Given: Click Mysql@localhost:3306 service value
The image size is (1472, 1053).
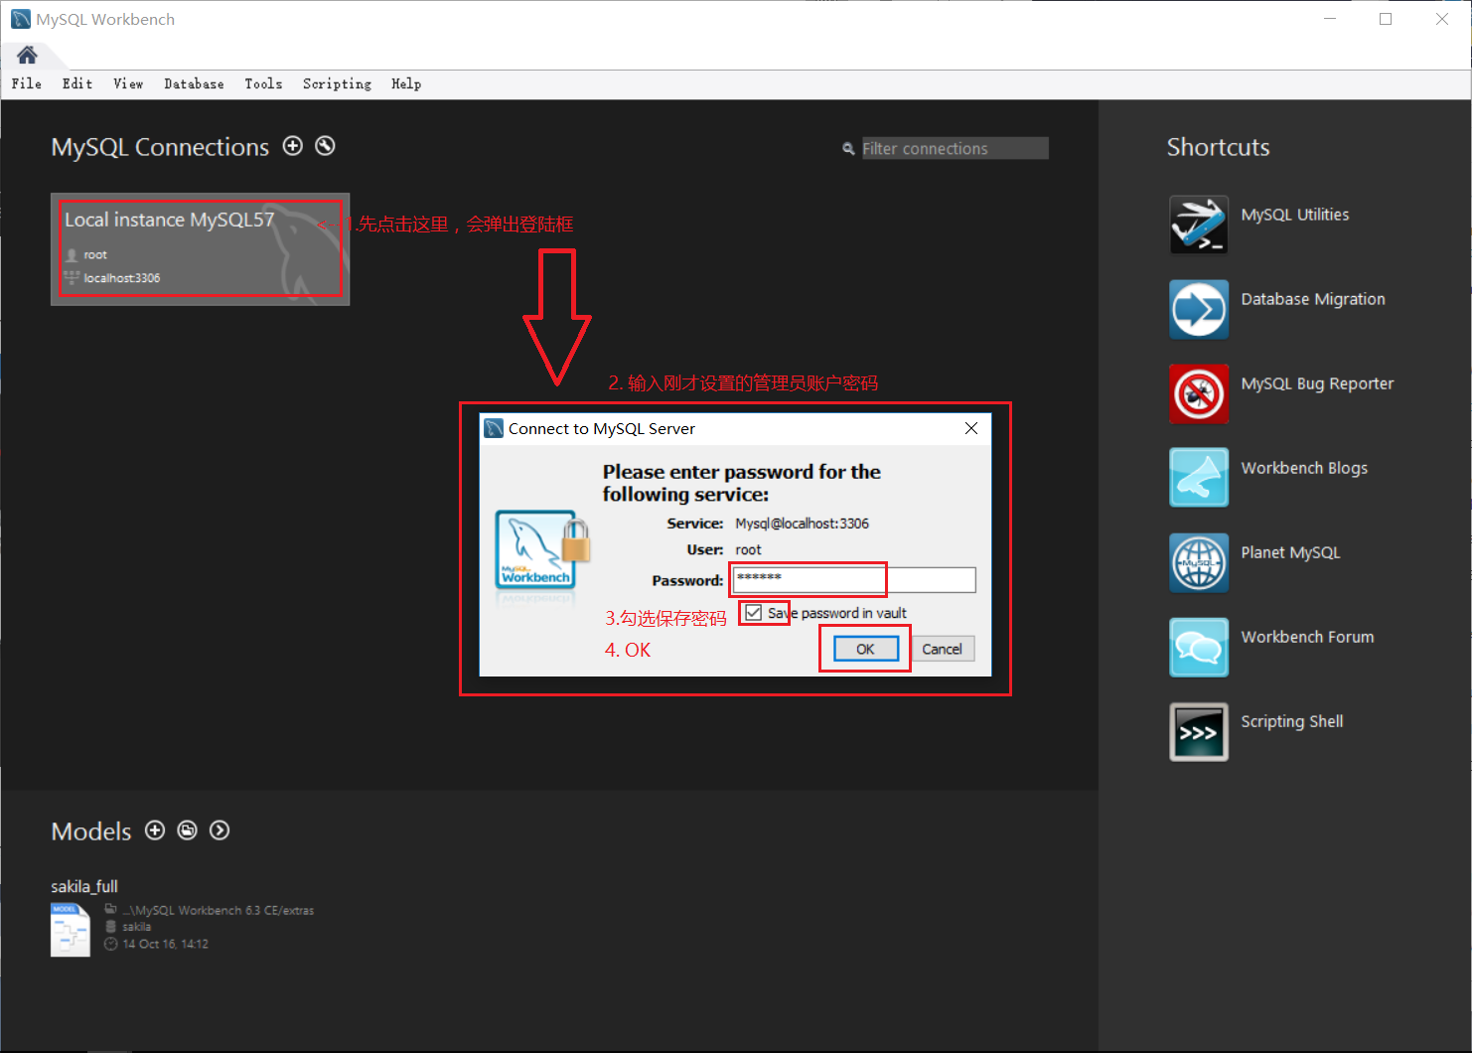Looking at the screenshot, I should (x=802, y=524).
